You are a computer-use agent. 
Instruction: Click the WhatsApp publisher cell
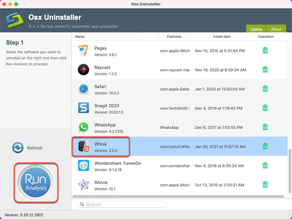[x=169, y=128]
